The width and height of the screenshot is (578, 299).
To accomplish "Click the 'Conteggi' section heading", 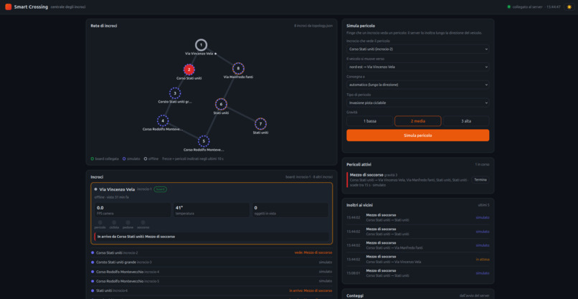I will (354, 295).
